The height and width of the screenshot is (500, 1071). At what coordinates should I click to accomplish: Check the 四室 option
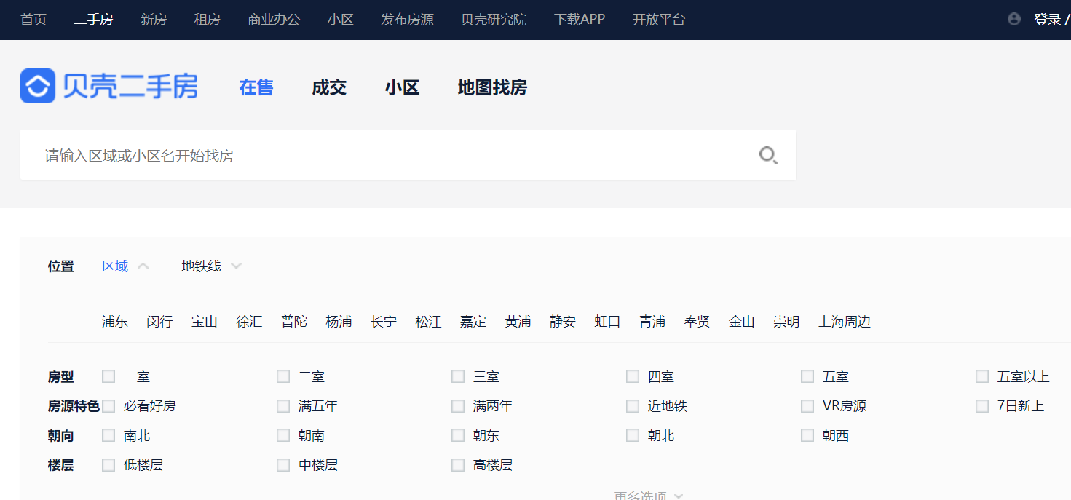point(633,376)
